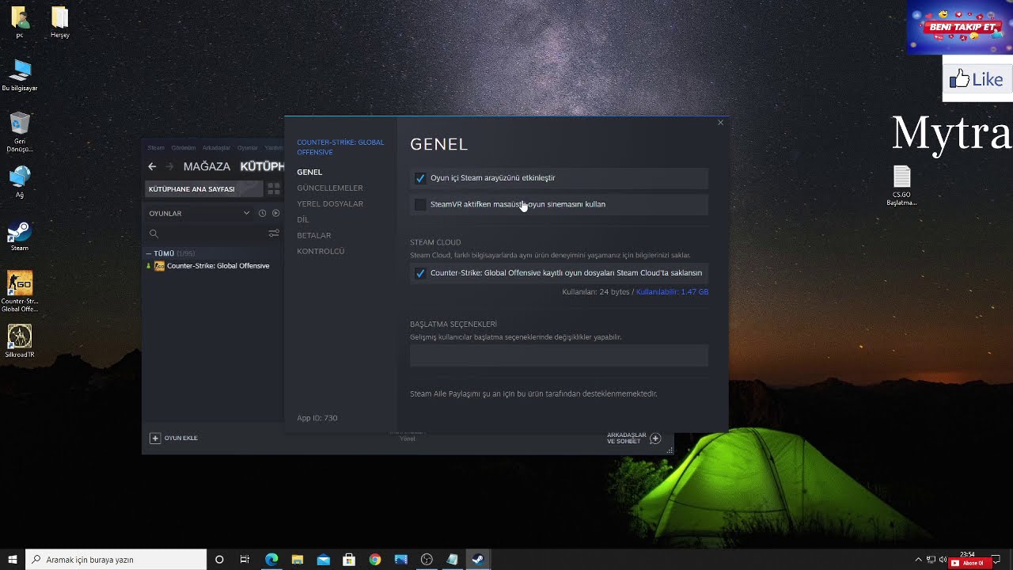The height and width of the screenshot is (570, 1013).
Task: Open the Mail app in taskbar
Action: click(324, 560)
